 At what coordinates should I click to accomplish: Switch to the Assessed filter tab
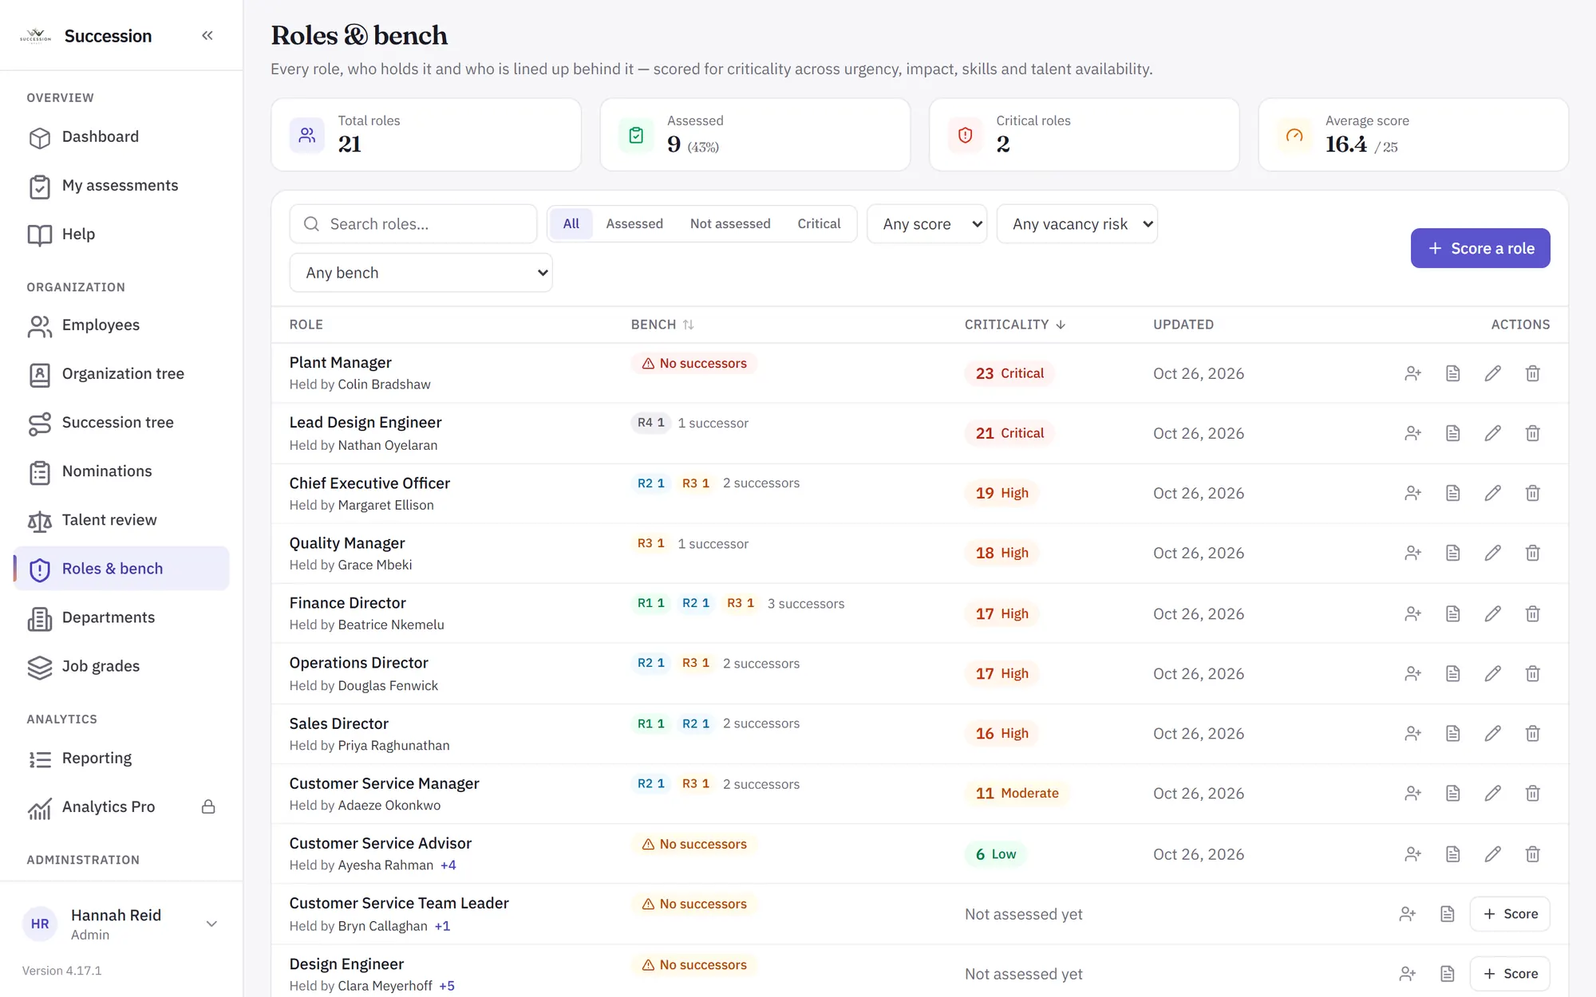point(634,224)
